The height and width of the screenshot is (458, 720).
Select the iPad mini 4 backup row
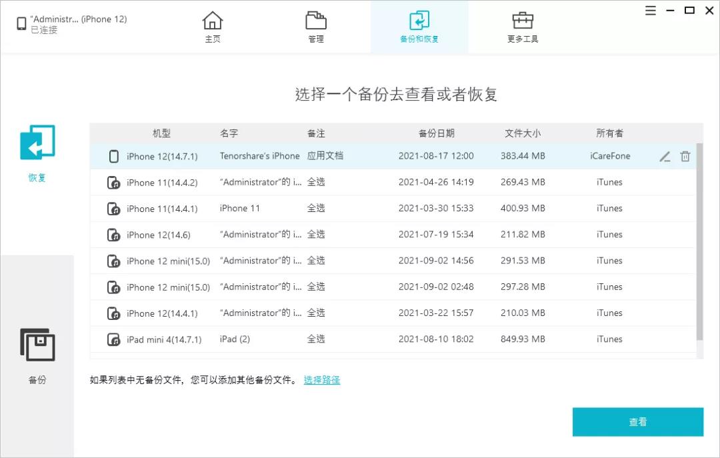coord(333,339)
